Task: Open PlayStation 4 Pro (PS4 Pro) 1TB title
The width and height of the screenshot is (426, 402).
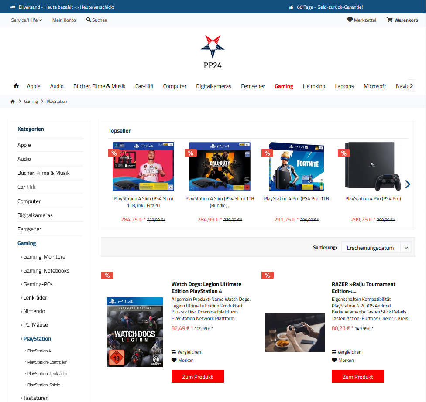Action: pos(296,198)
